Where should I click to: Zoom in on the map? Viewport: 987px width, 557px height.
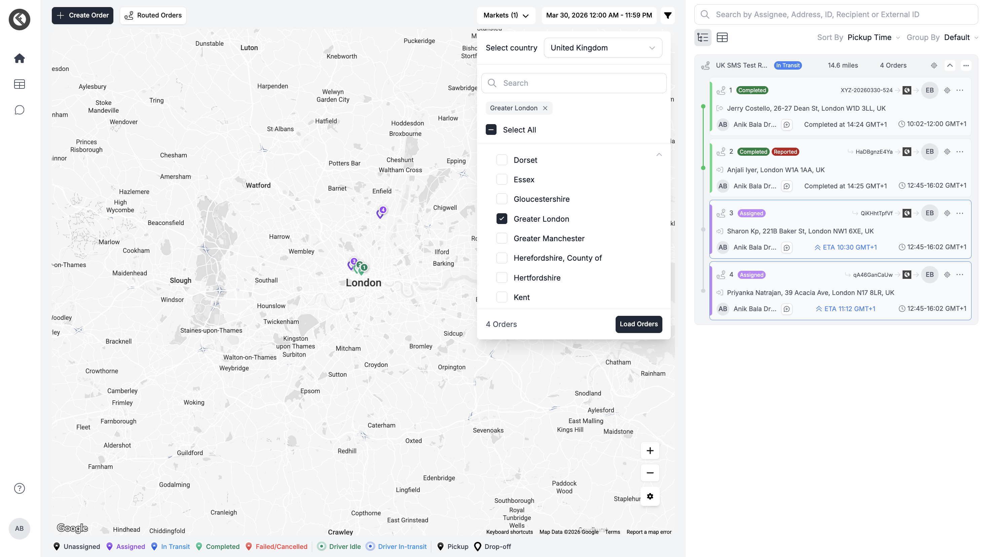650,451
